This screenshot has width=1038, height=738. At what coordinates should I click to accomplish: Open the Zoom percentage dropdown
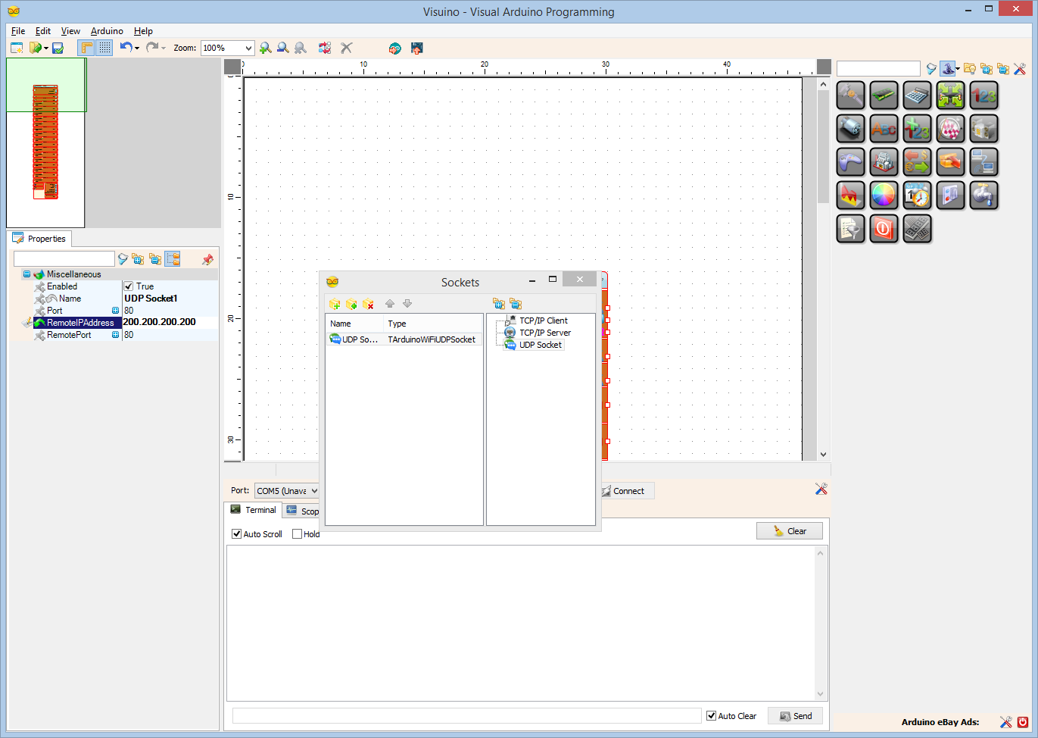point(248,48)
